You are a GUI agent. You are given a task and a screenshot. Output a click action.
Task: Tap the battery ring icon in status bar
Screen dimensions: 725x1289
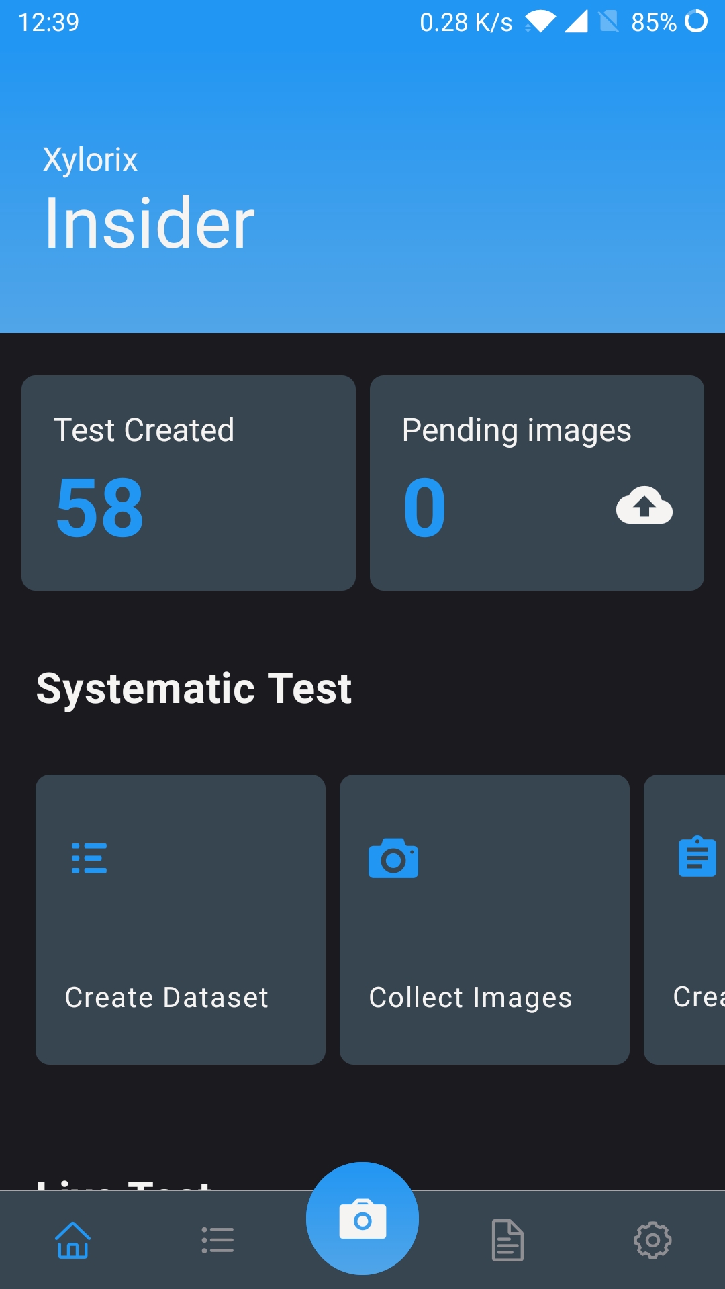tap(696, 21)
